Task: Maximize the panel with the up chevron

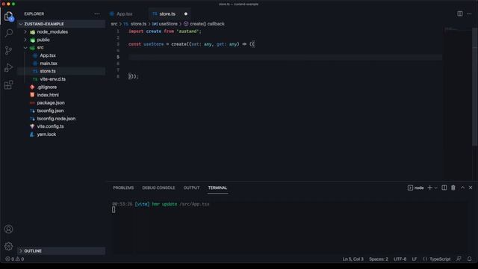Action: [x=462, y=188]
